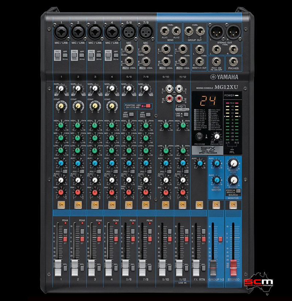Toggle the channel 1 group 1-2 assign button
The width and height of the screenshot is (292, 301).
tap(65, 231)
